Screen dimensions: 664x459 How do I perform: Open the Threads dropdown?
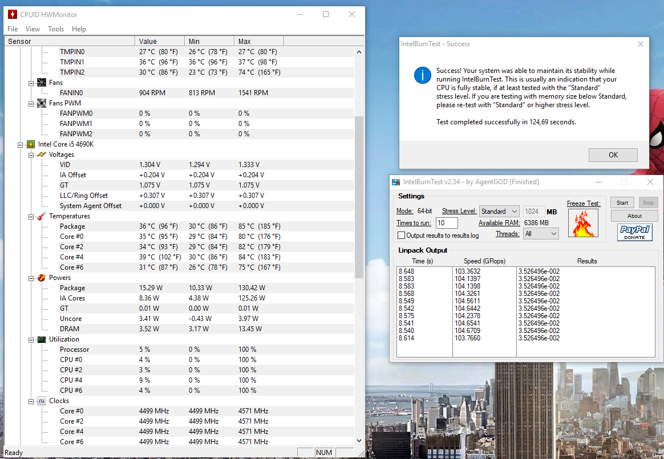pyautogui.click(x=541, y=234)
